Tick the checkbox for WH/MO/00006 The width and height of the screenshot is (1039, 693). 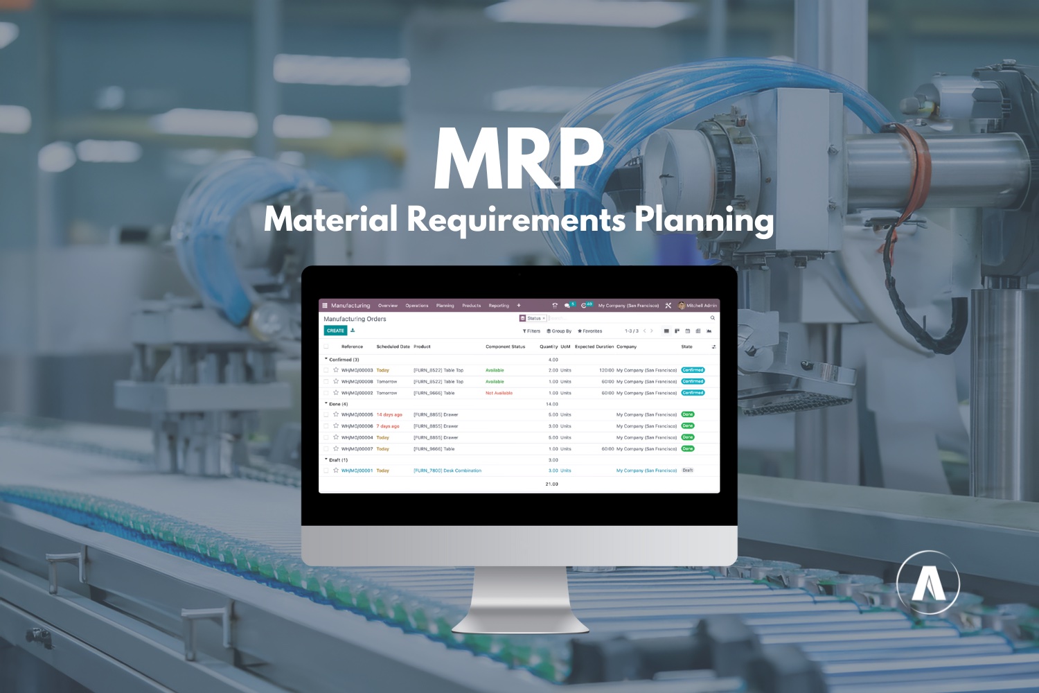coord(326,426)
